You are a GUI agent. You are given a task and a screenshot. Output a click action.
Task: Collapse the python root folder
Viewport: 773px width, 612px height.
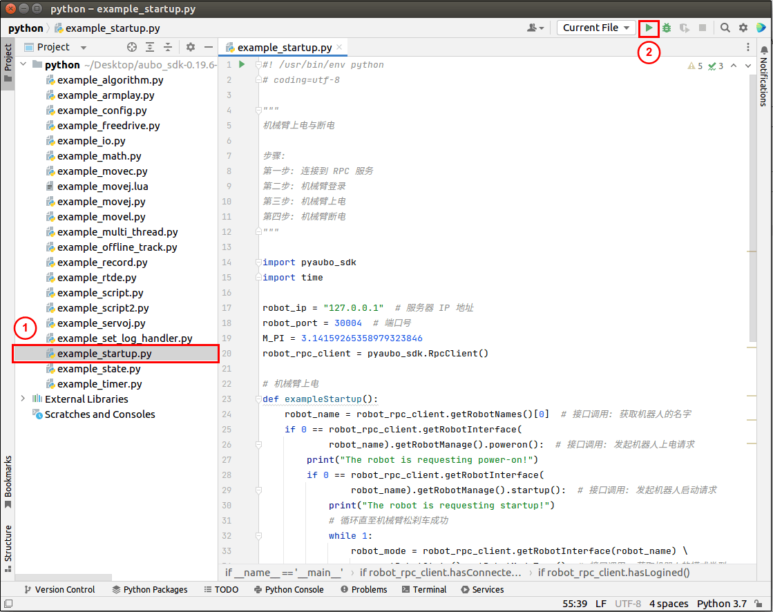(23, 64)
